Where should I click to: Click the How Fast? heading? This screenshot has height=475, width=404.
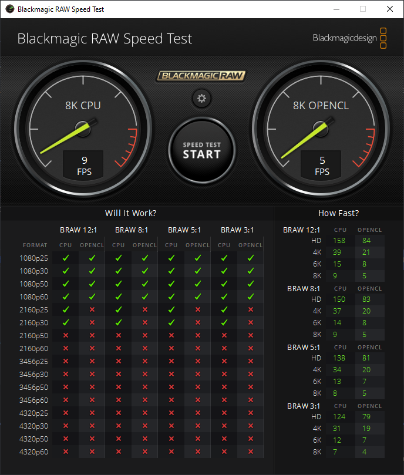(339, 213)
